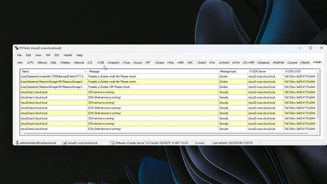
Task: Switch to the vSnapshot tab
Action: 113,62
